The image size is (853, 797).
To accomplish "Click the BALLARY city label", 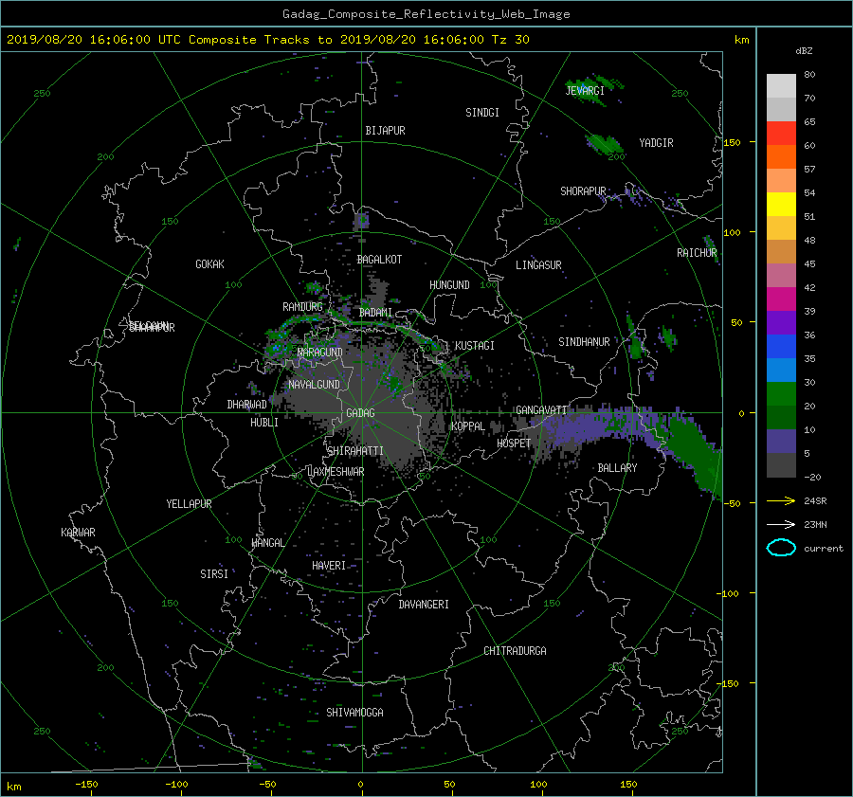I will (617, 468).
